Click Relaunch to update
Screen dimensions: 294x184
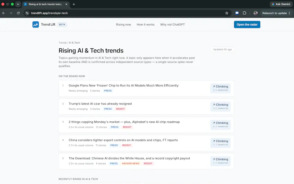274,13
